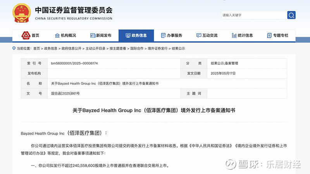Image resolution: width=310 pixels, height=174 pixels.
Task: Click the 统计信息 bar chart icon
Action: pyautogui.click(x=234, y=35)
